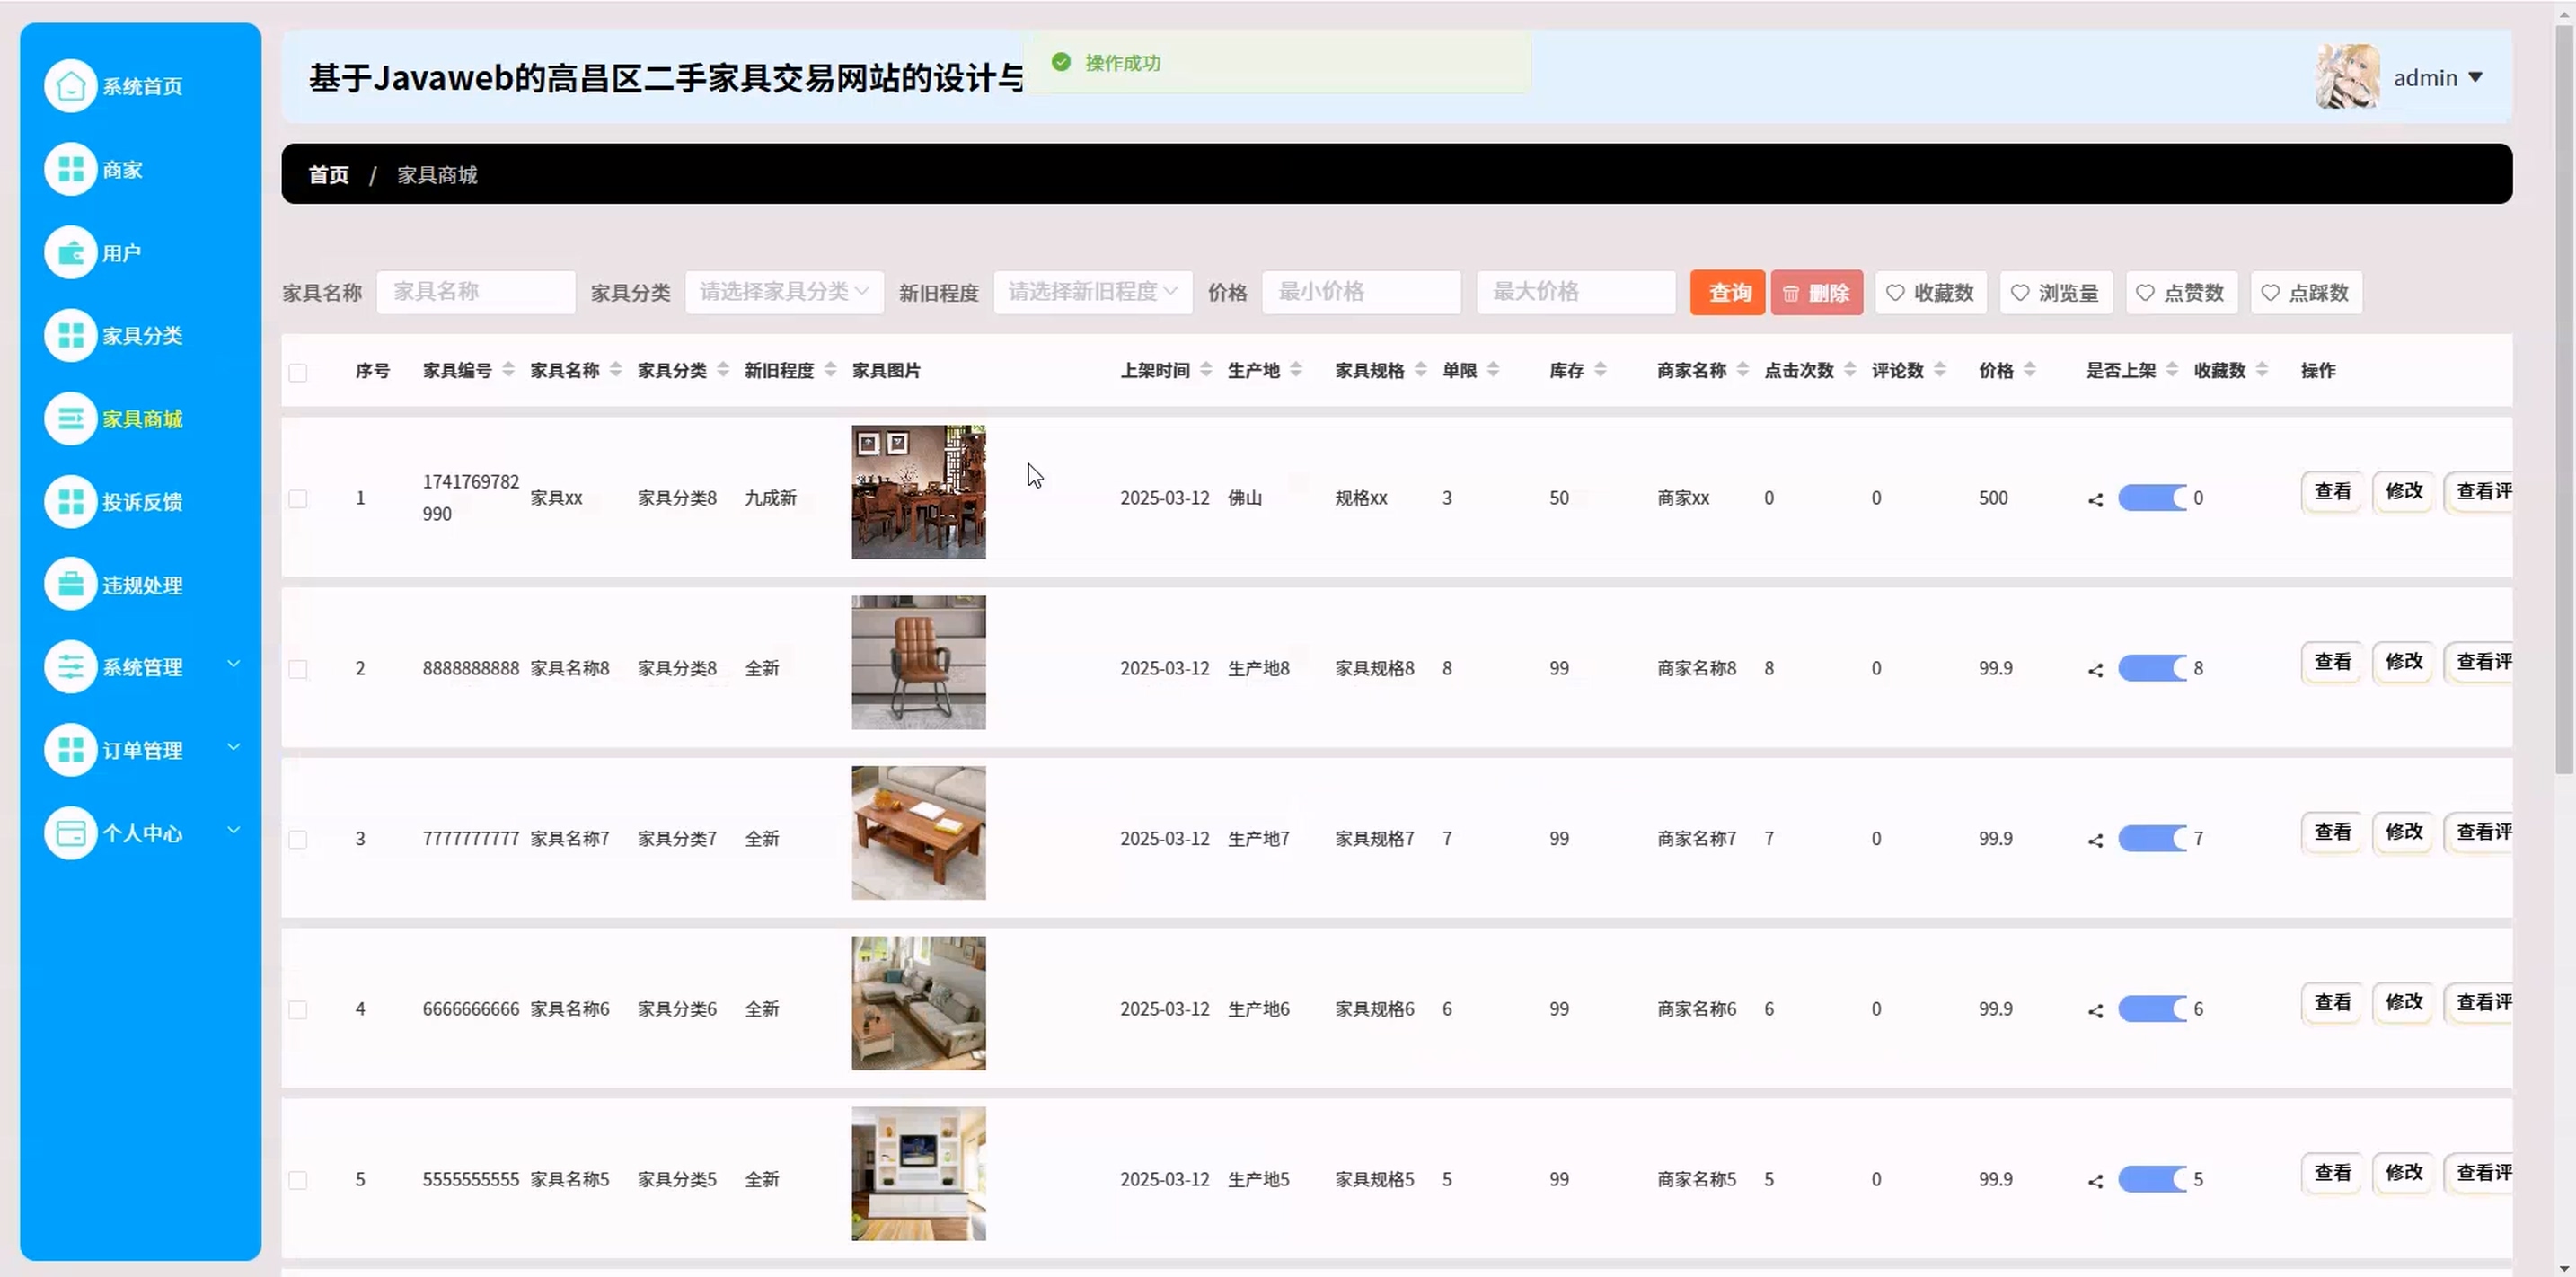Check the select-all header checkbox

click(x=298, y=372)
